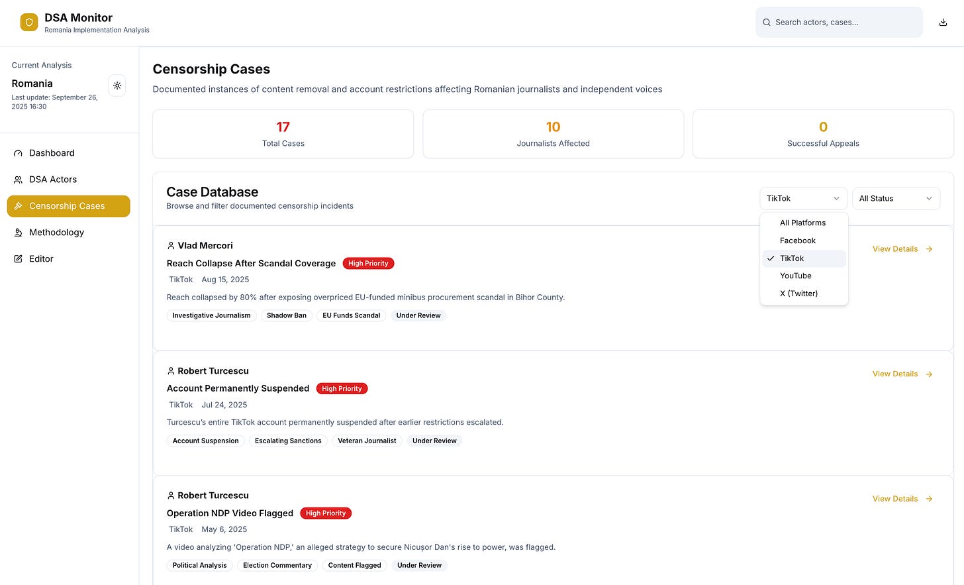Click the Aug 15, 2025 date
The image size is (964, 585).
[x=225, y=280]
